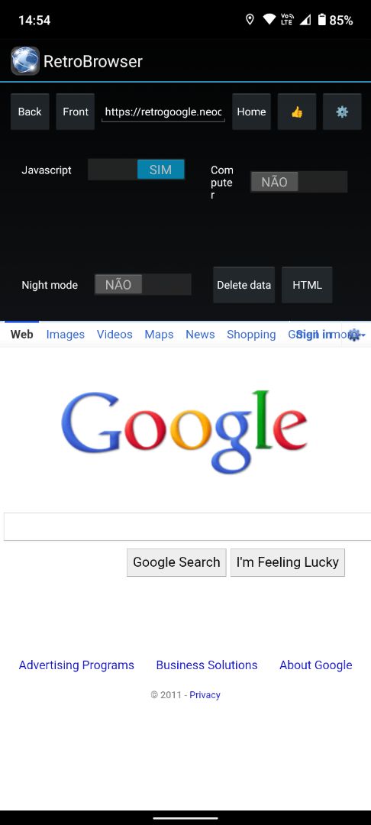This screenshot has width=371, height=825.
Task: Select the News tab
Action: 200,335
